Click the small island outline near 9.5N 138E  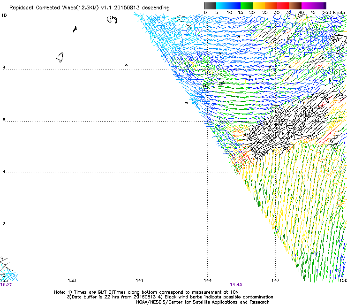75,29
